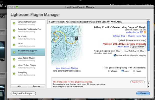Toggle Enable enhanced plugin logging checkbox

click(115, 55)
